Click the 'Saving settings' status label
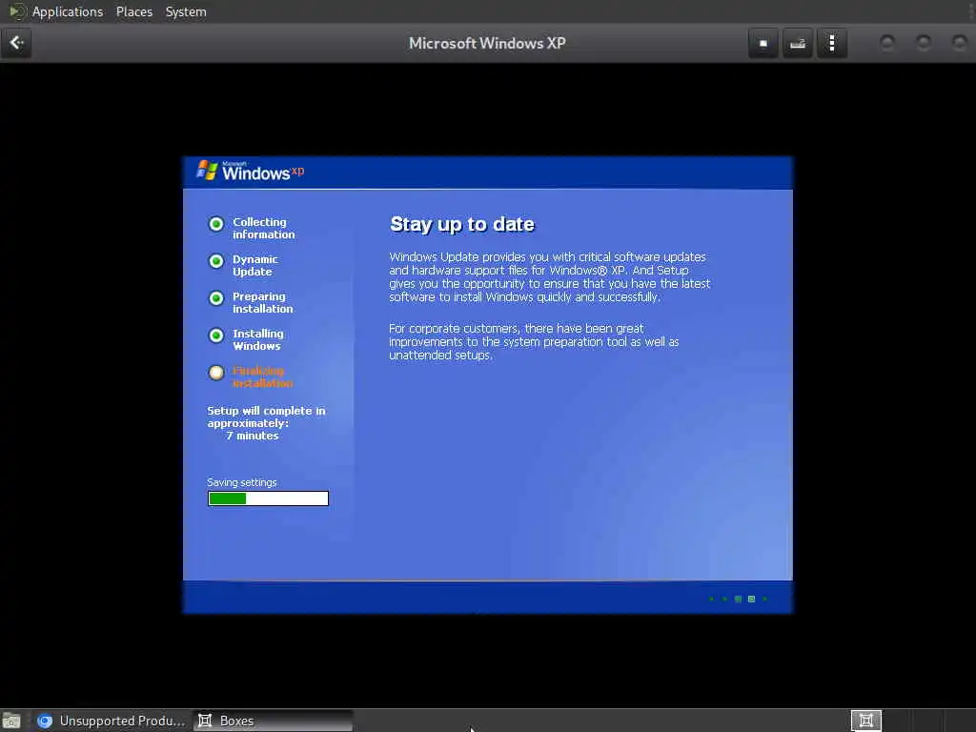The width and height of the screenshot is (976, 732). 241,482
